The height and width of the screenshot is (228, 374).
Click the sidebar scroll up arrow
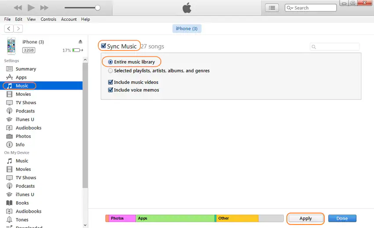point(85,60)
